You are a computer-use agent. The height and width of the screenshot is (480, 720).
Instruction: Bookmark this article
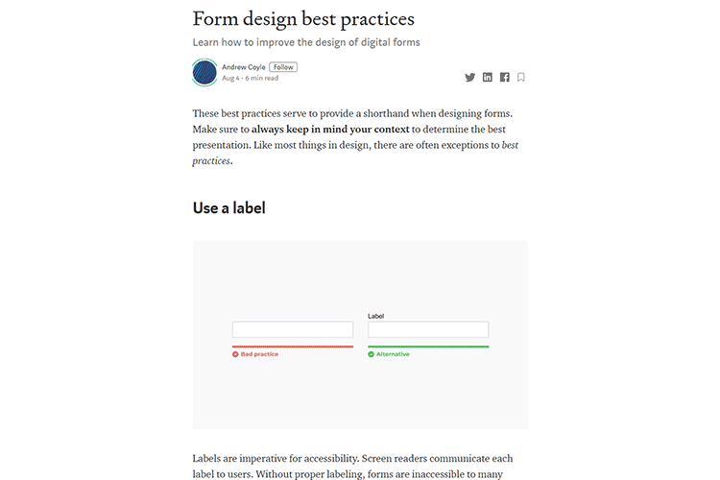click(x=521, y=77)
